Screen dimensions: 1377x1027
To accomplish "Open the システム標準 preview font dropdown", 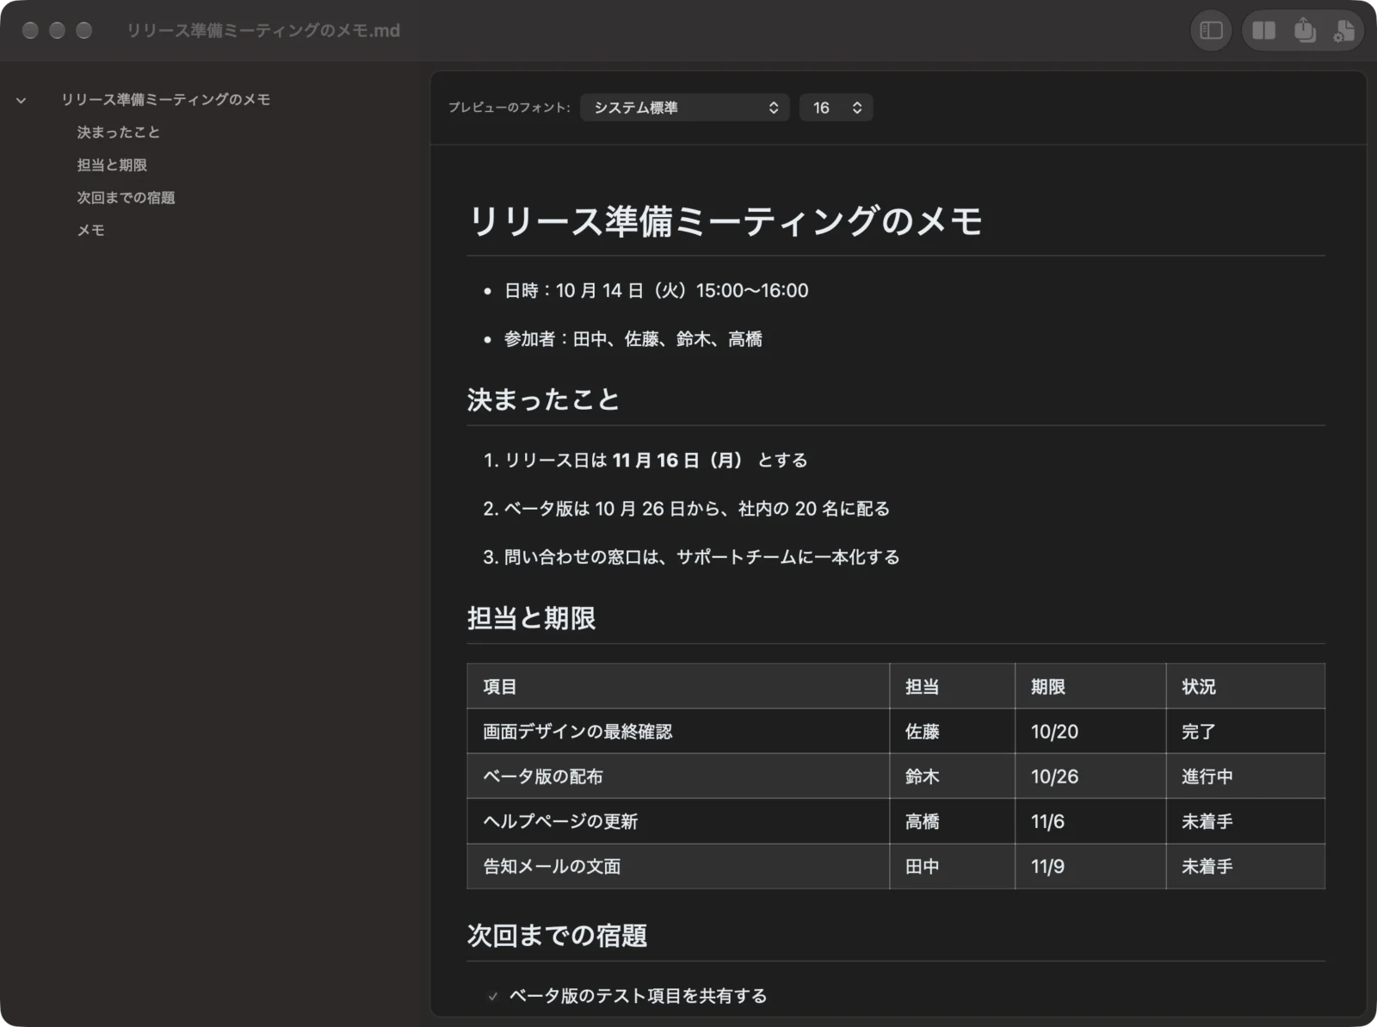I will coord(684,108).
